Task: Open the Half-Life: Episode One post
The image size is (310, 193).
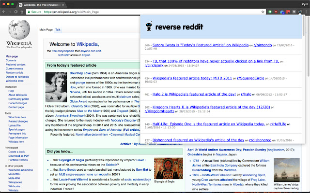Action: [x=209, y=124]
